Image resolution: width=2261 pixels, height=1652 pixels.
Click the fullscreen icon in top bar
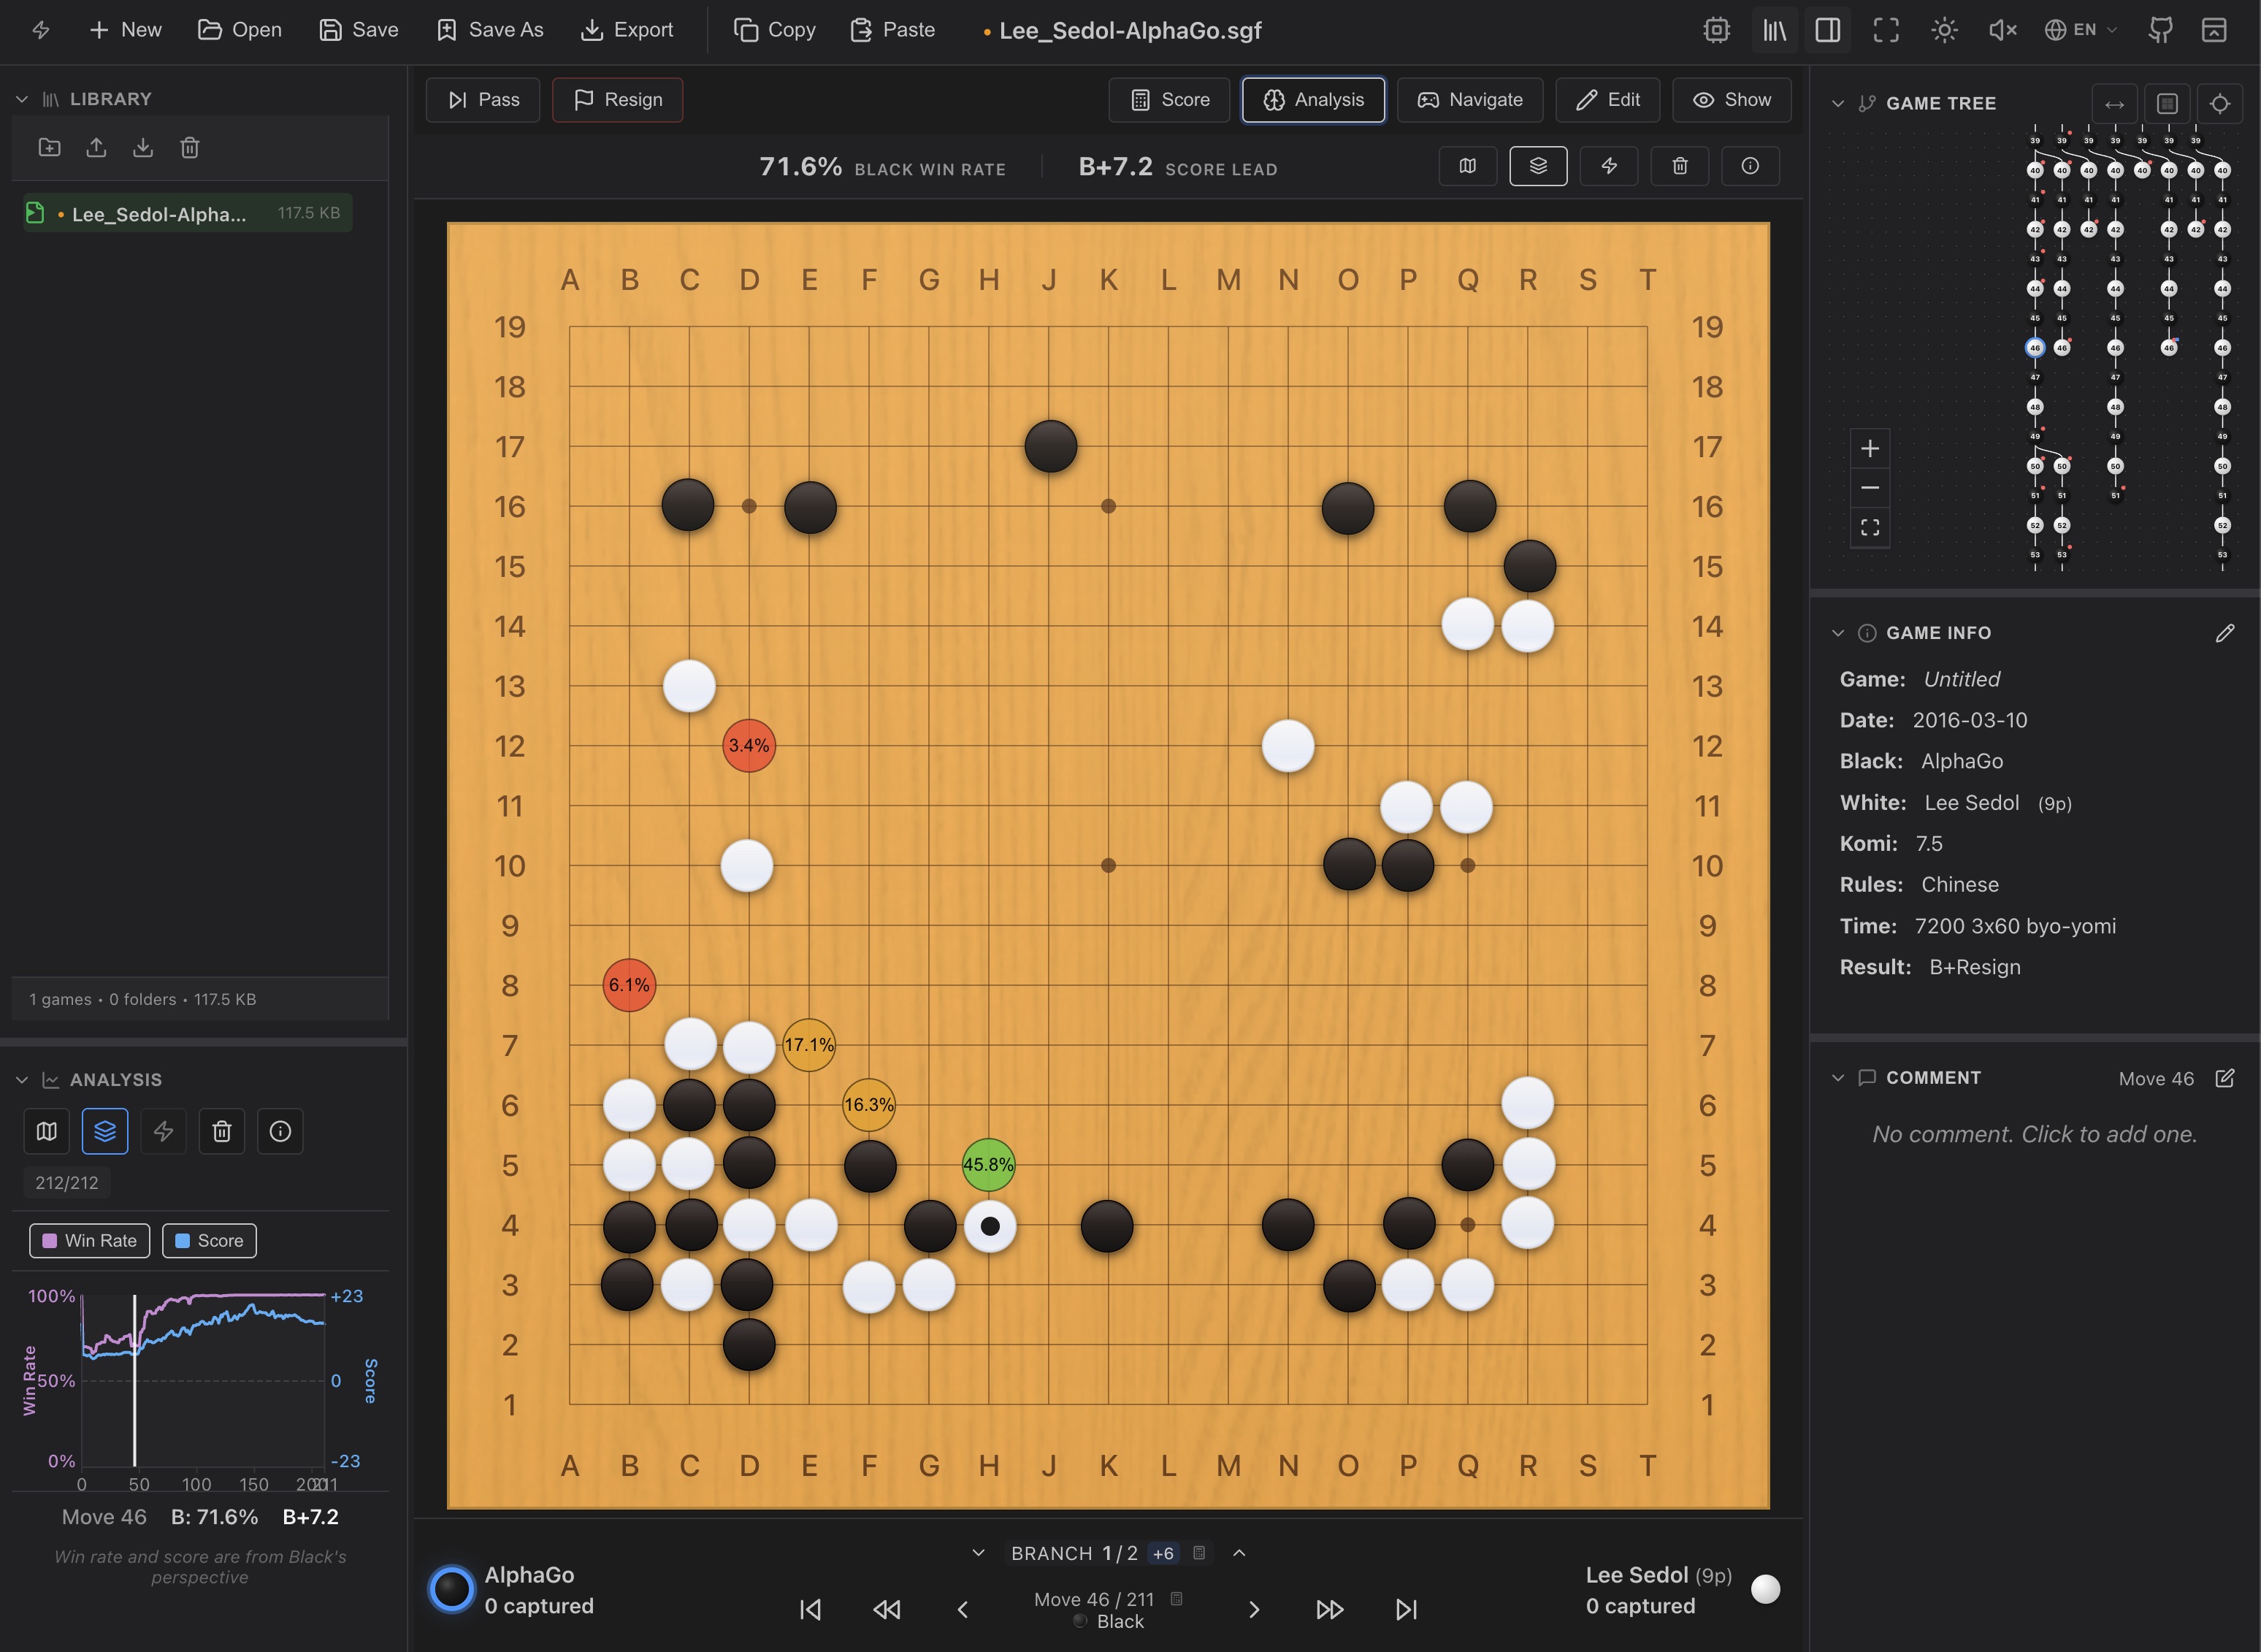(1885, 30)
